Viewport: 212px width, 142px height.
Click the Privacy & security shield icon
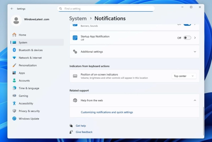point(14,111)
